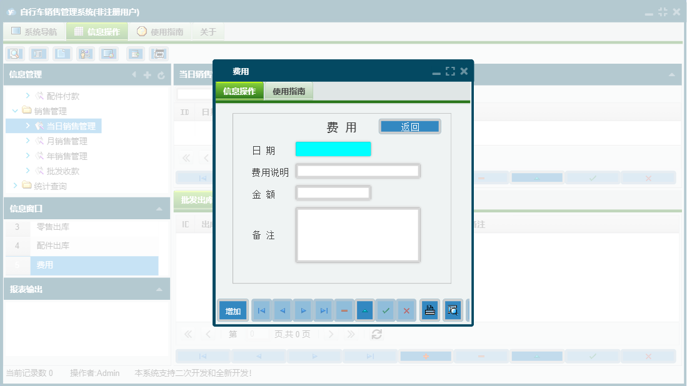The height and width of the screenshot is (386, 687).
Task: Click the 返回 button in the 费用 form
Action: (409, 126)
